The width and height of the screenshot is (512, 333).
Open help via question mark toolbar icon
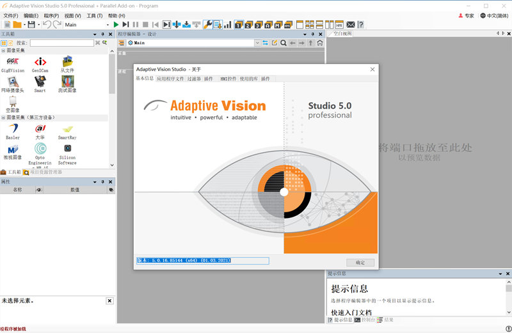360,24
